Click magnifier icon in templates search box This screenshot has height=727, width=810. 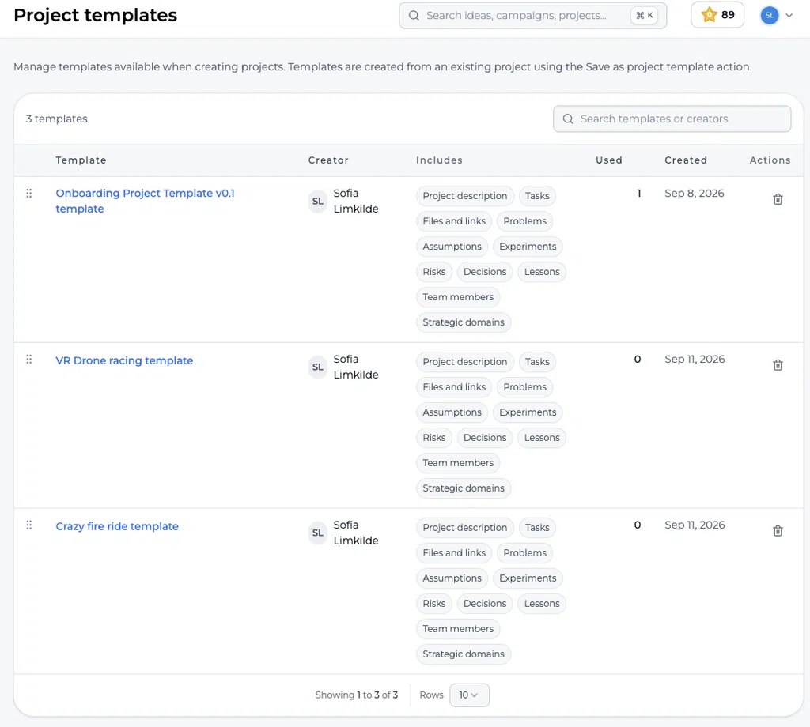(568, 119)
